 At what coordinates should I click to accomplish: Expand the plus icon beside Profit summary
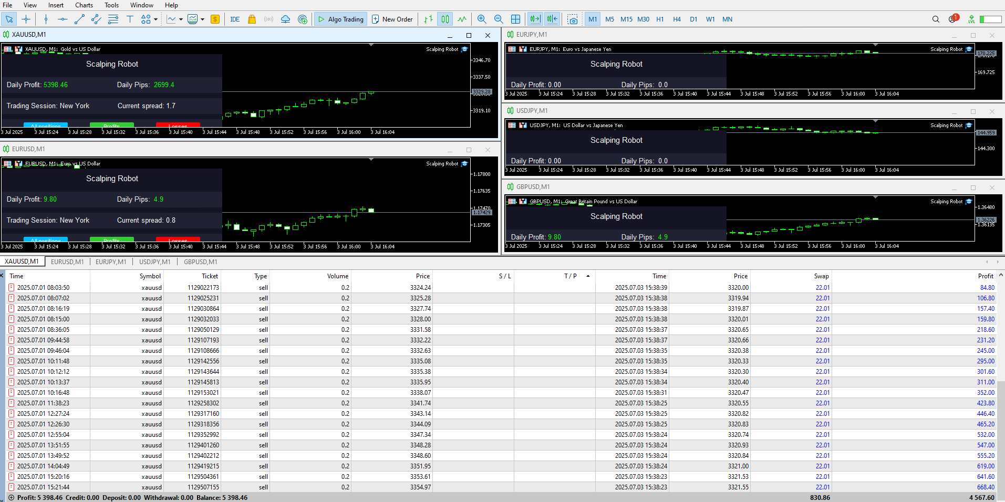[x=12, y=498]
